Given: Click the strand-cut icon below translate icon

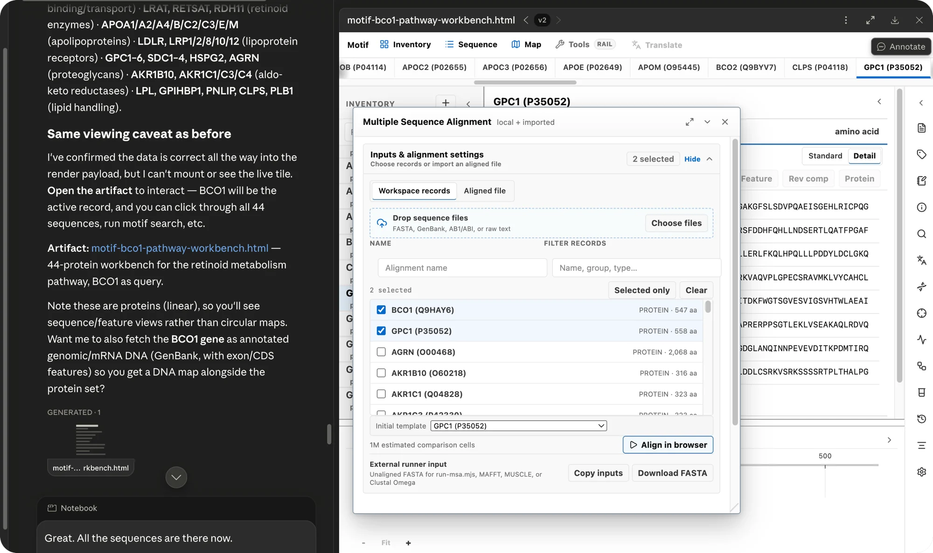Looking at the screenshot, I should [921, 287].
